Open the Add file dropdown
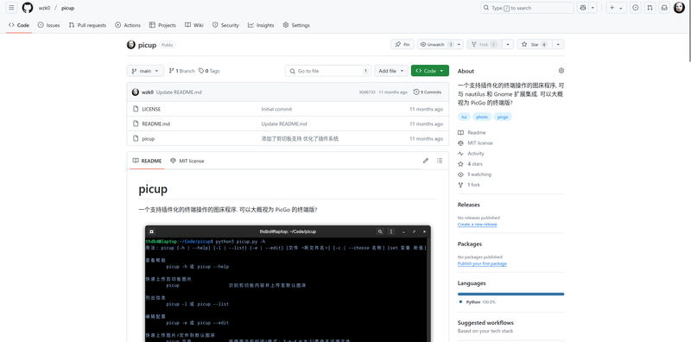The image size is (691, 342). click(391, 71)
